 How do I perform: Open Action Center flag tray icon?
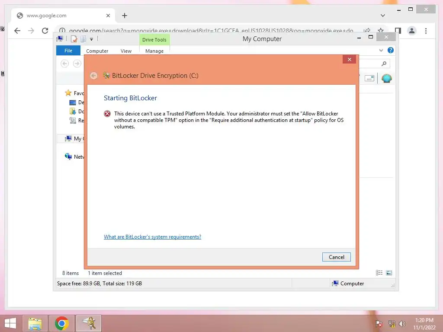[x=379, y=324]
